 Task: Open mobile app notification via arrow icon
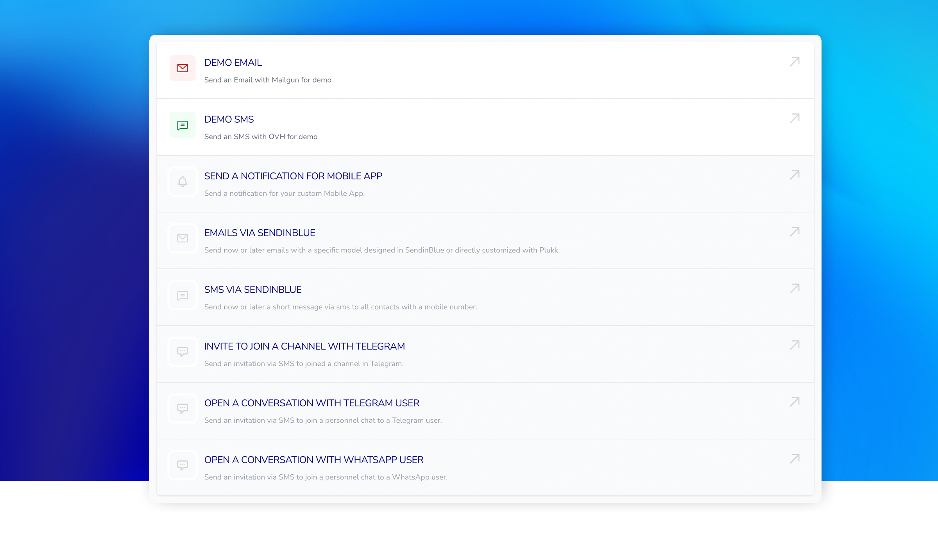pos(795,175)
